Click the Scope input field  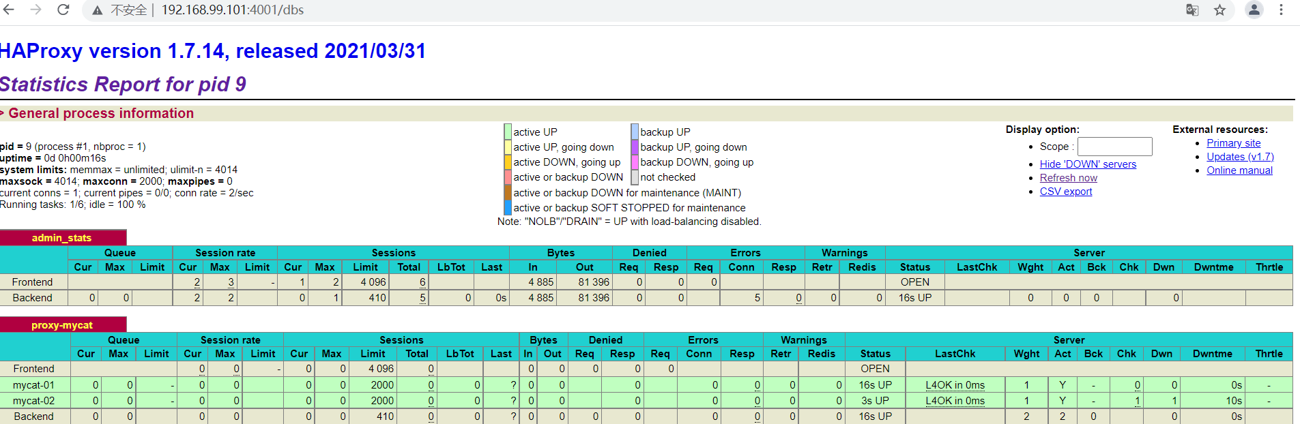tap(1114, 147)
